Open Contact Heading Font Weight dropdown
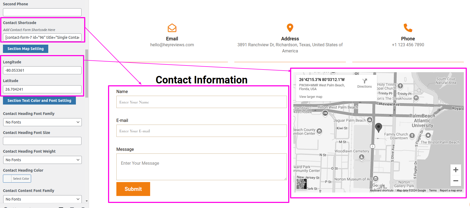470x208 pixels. [42, 160]
